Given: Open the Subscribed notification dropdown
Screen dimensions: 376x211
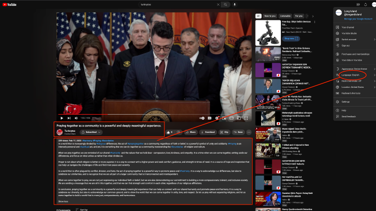Looking at the screenshot, I should click(x=91, y=132).
